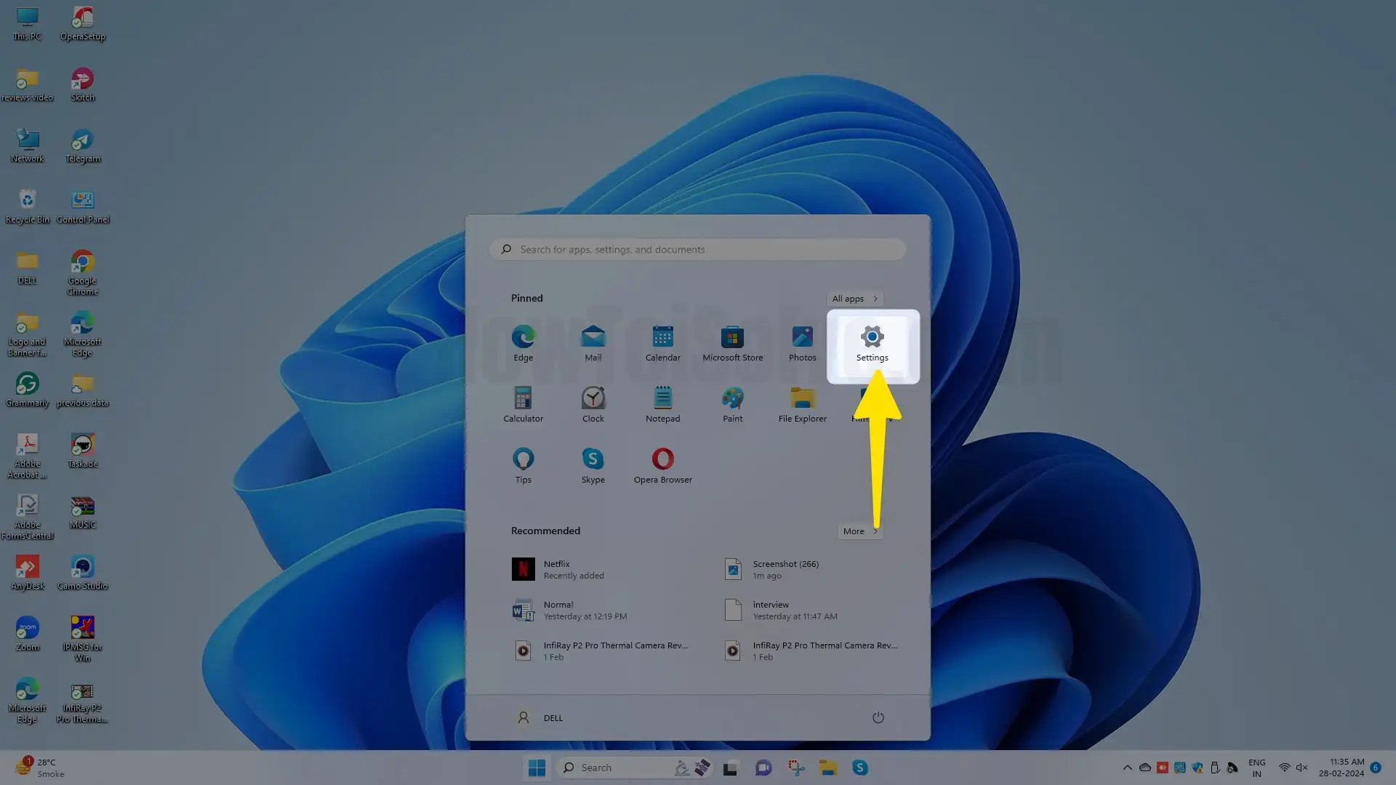The image size is (1396, 785).
Task: Click the Start menu search field
Action: pos(698,249)
